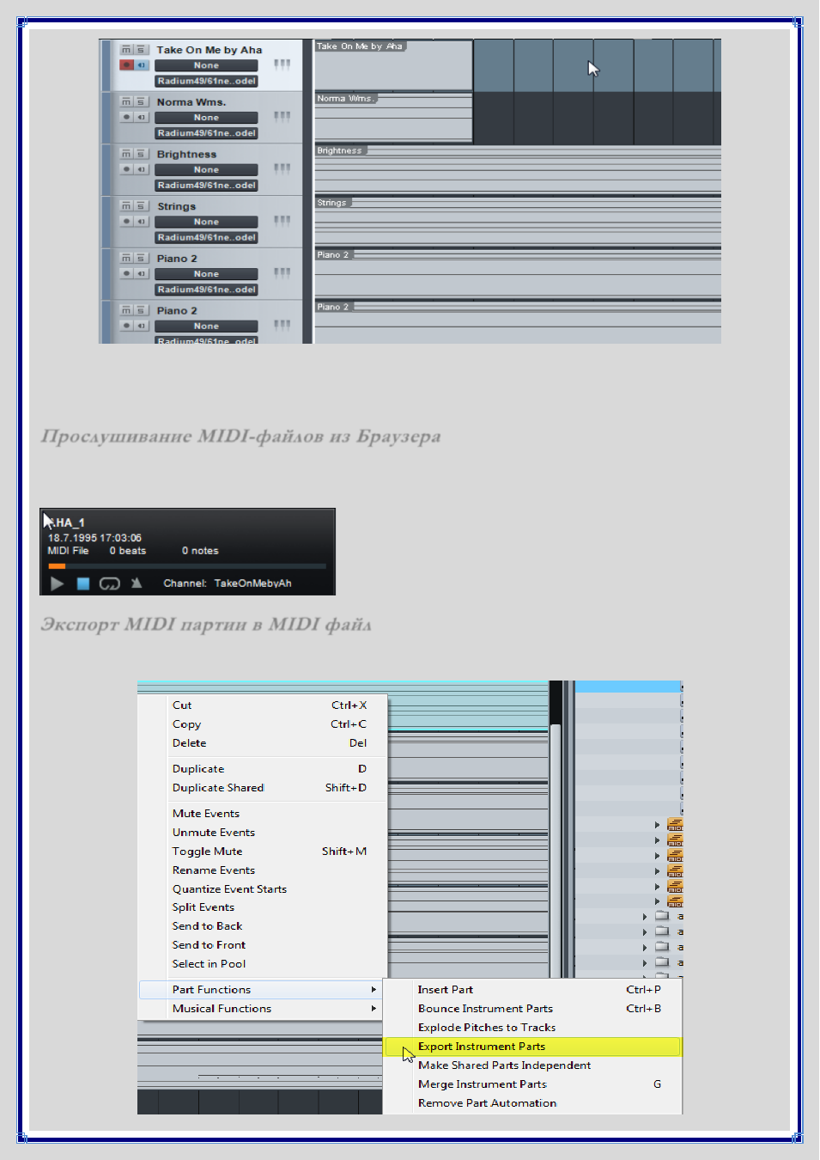Open None output dropdown on Norma Wms.

coord(206,118)
